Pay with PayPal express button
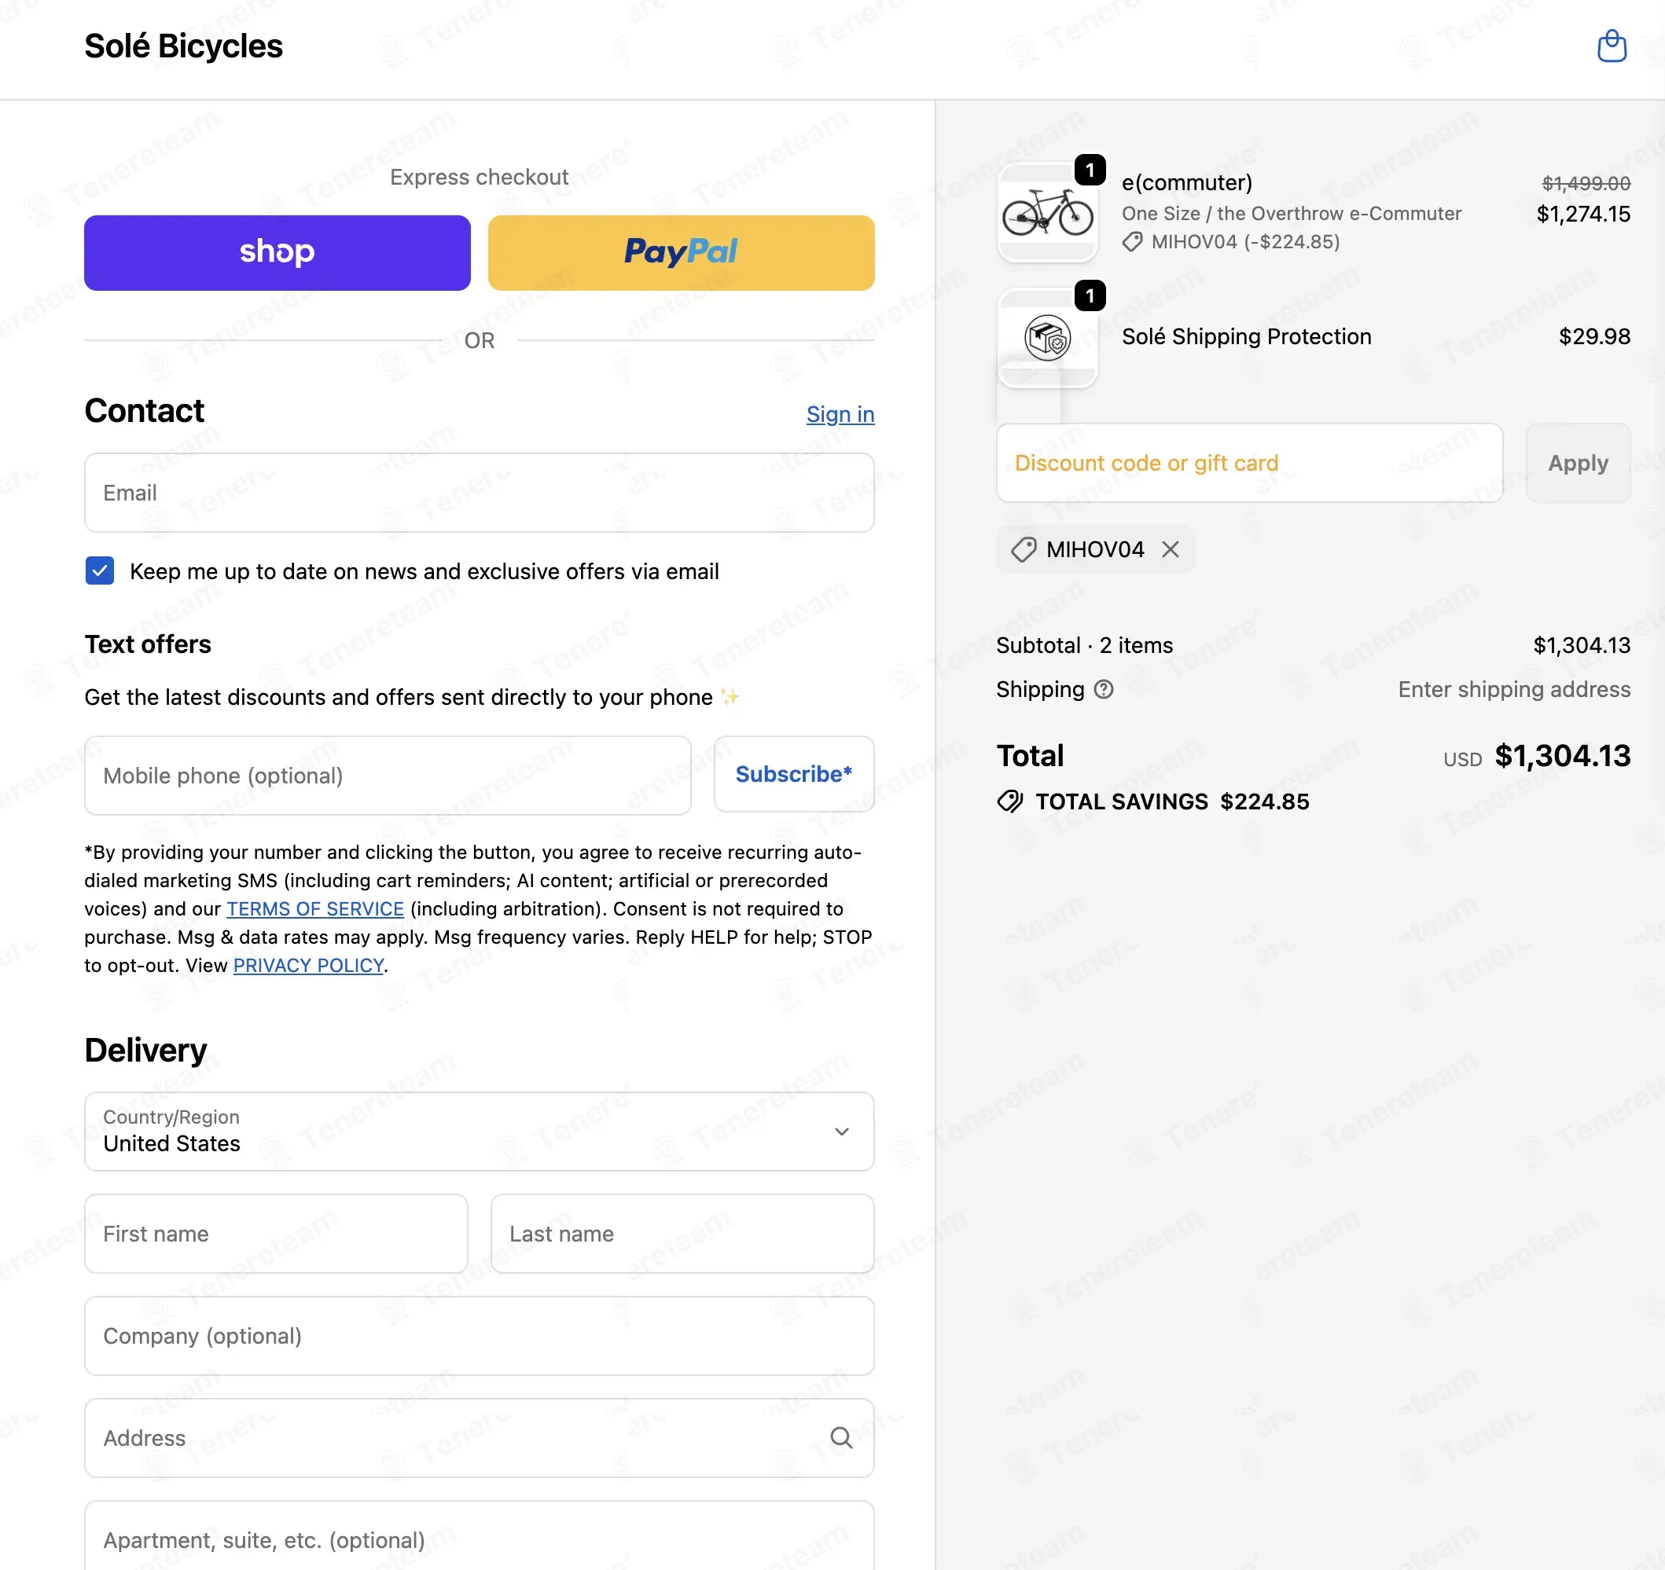 click(x=681, y=253)
